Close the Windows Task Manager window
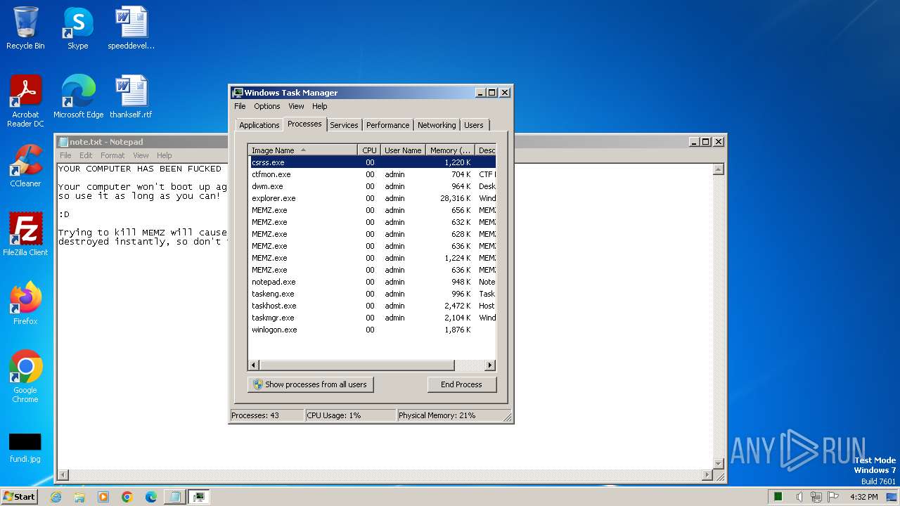The height and width of the screenshot is (506, 900). (504, 92)
